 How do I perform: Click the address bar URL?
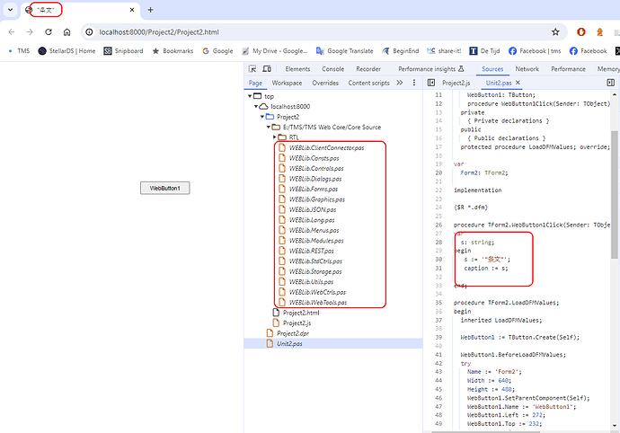pyautogui.click(x=159, y=32)
